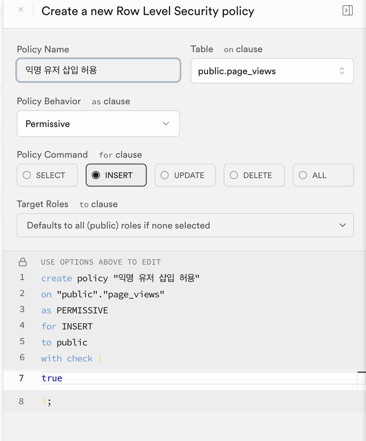Open the Target Roles dropdown
Screen dimensions: 366x441
pyautogui.click(x=185, y=225)
